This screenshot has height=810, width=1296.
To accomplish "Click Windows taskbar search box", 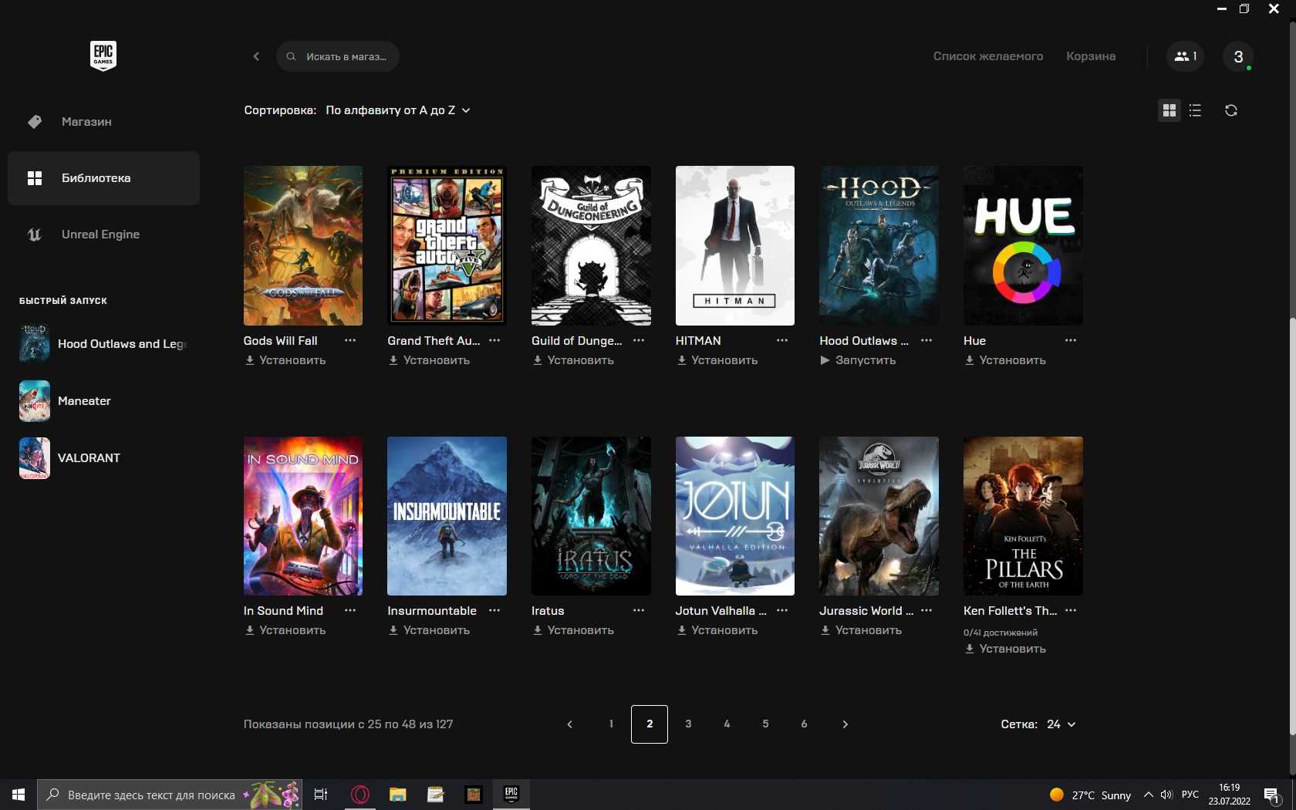I will point(170,795).
